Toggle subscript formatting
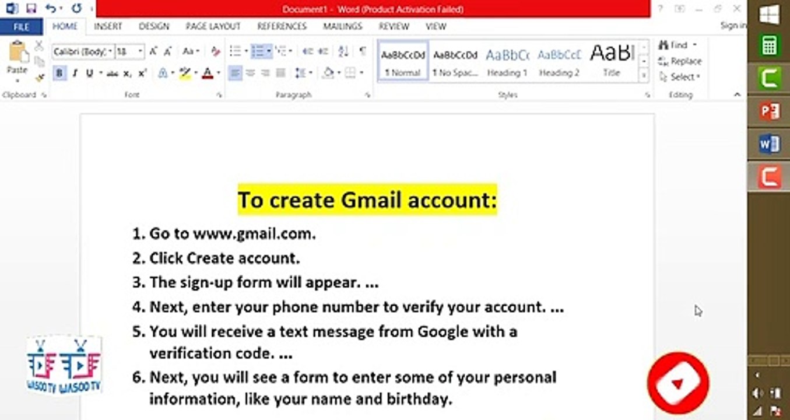 (128, 73)
